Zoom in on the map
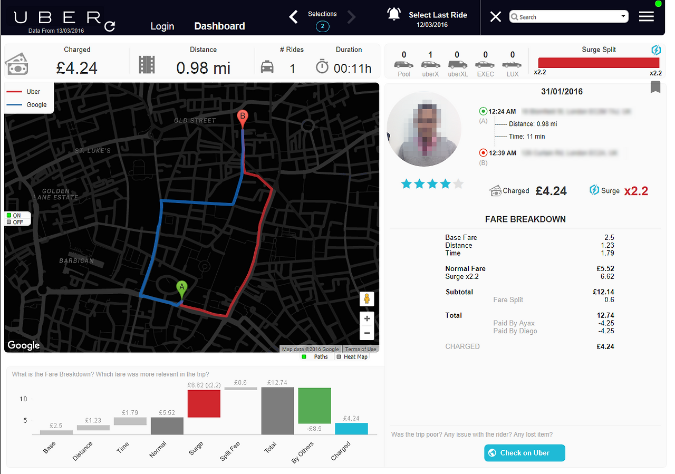This screenshot has width=675, height=474. tap(367, 318)
